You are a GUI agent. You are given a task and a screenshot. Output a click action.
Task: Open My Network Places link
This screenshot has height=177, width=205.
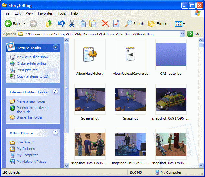31,162
